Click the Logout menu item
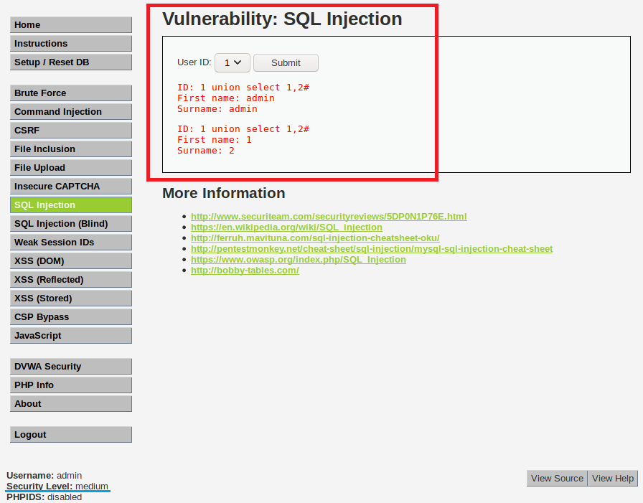 tap(71, 435)
